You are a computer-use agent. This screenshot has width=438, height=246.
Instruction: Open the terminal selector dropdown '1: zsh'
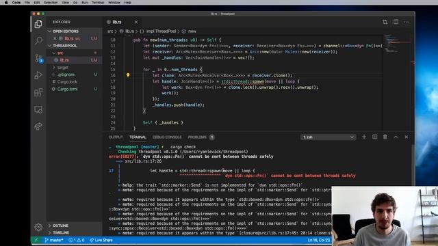[x=328, y=137]
